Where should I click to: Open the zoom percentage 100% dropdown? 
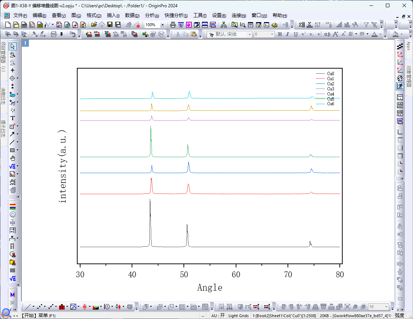point(162,25)
